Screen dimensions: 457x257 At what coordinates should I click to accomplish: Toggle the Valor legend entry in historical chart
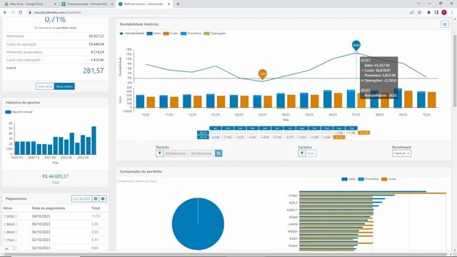point(154,34)
